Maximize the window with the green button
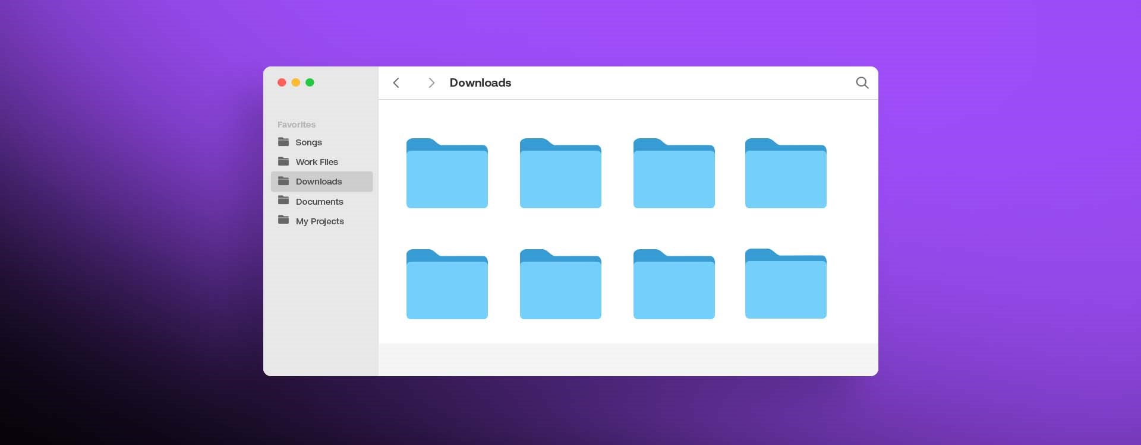Viewport: 1141px width, 445px height. pyautogui.click(x=310, y=82)
